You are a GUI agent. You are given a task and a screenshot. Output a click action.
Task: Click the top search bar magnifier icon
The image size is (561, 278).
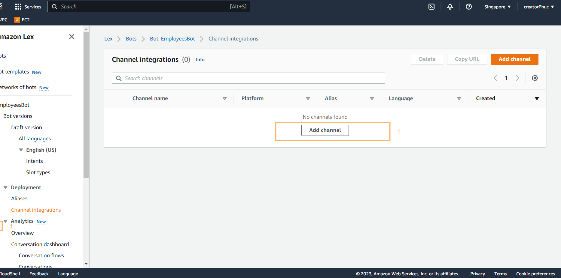click(54, 7)
